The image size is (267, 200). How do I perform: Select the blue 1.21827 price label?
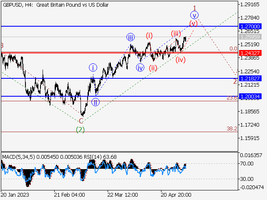click(x=250, y=78)
